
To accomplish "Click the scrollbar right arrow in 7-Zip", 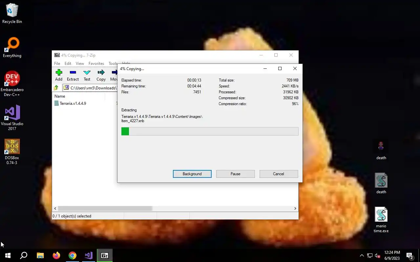I will [295, 209].
